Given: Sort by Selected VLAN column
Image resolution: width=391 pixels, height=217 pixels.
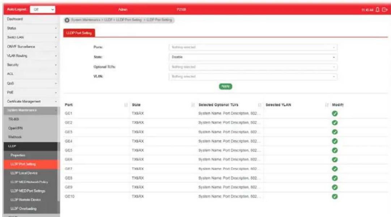Looking at the screenshot, I should point(327,105).
